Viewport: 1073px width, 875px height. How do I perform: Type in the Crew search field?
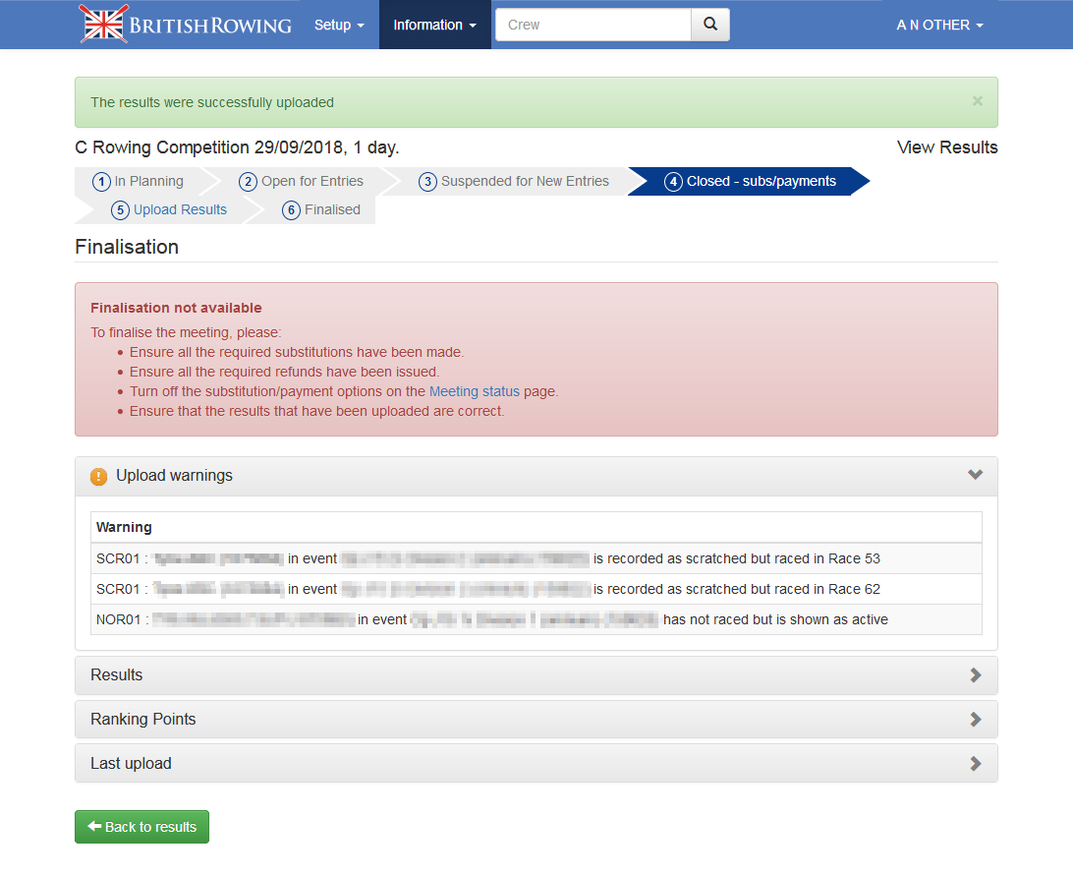[593, 25]
